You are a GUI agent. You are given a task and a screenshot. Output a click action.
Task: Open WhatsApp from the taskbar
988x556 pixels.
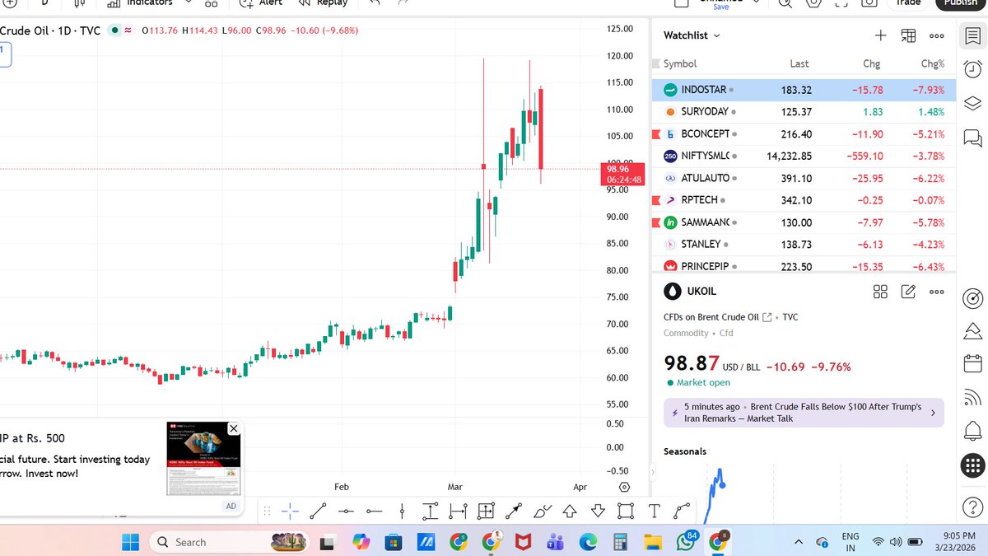[686, 542]
